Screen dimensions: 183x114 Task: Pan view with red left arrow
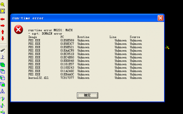coord(2,19)
